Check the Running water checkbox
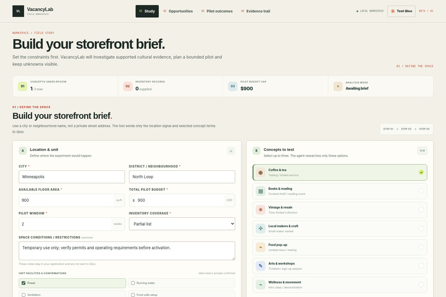 (x=133, y=283)
